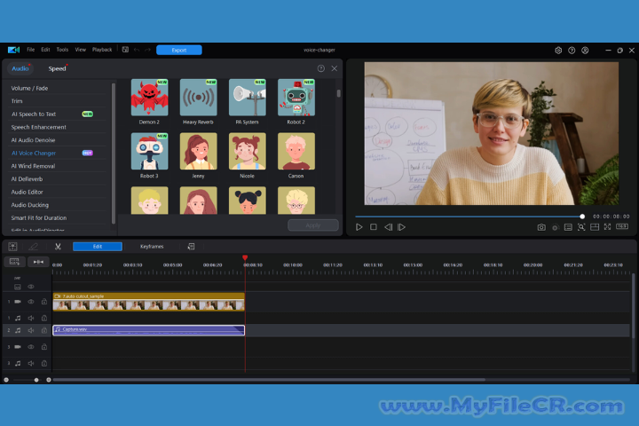Click the save project icon
This screenshot has width=639, height=426.
pos(125,50)
